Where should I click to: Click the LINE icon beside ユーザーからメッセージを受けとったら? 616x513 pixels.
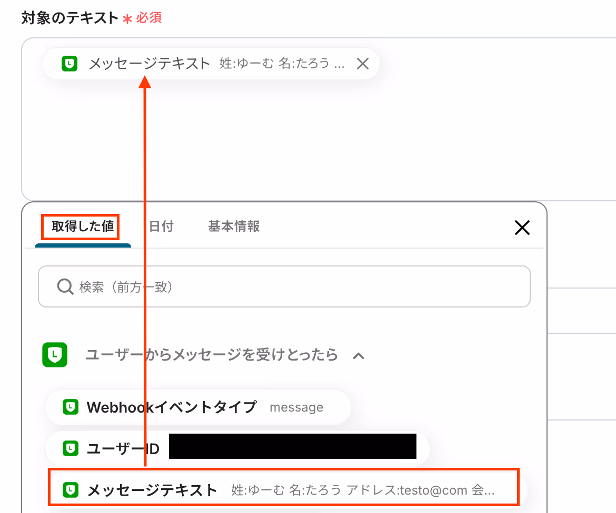click(x=55, y=355)
